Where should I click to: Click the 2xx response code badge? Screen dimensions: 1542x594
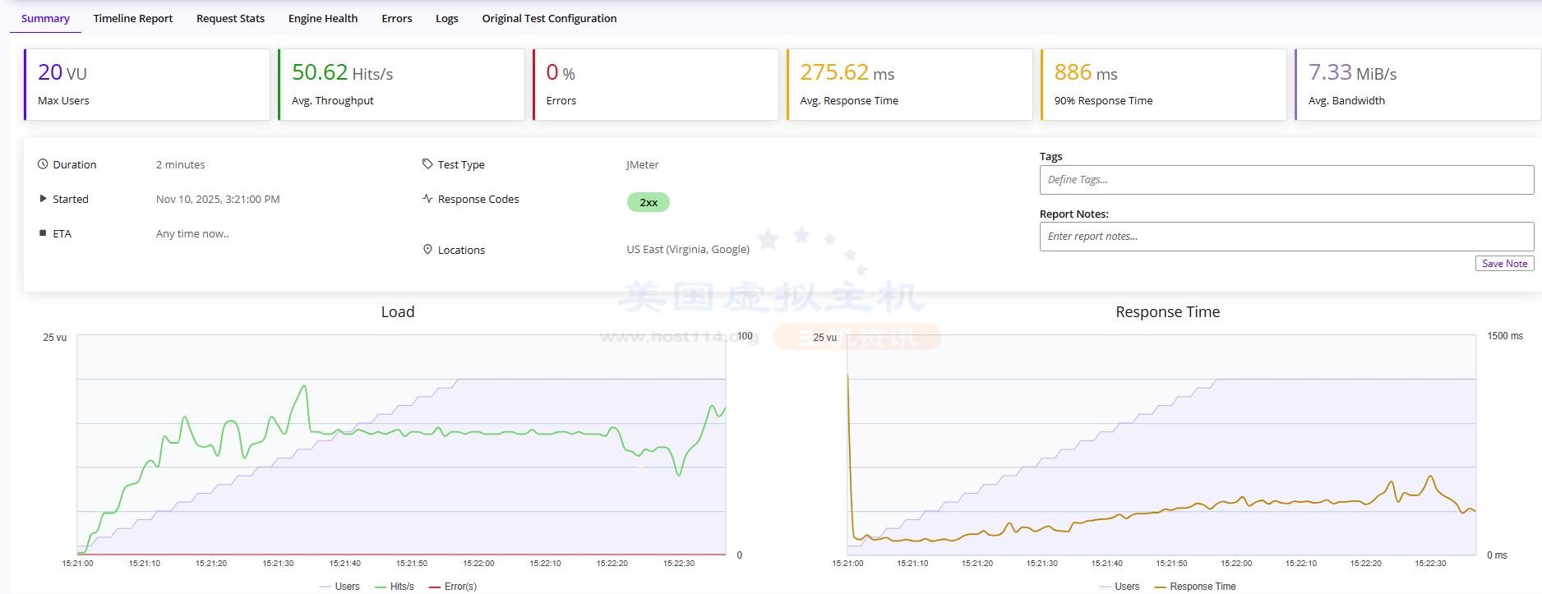click(649, 202)
